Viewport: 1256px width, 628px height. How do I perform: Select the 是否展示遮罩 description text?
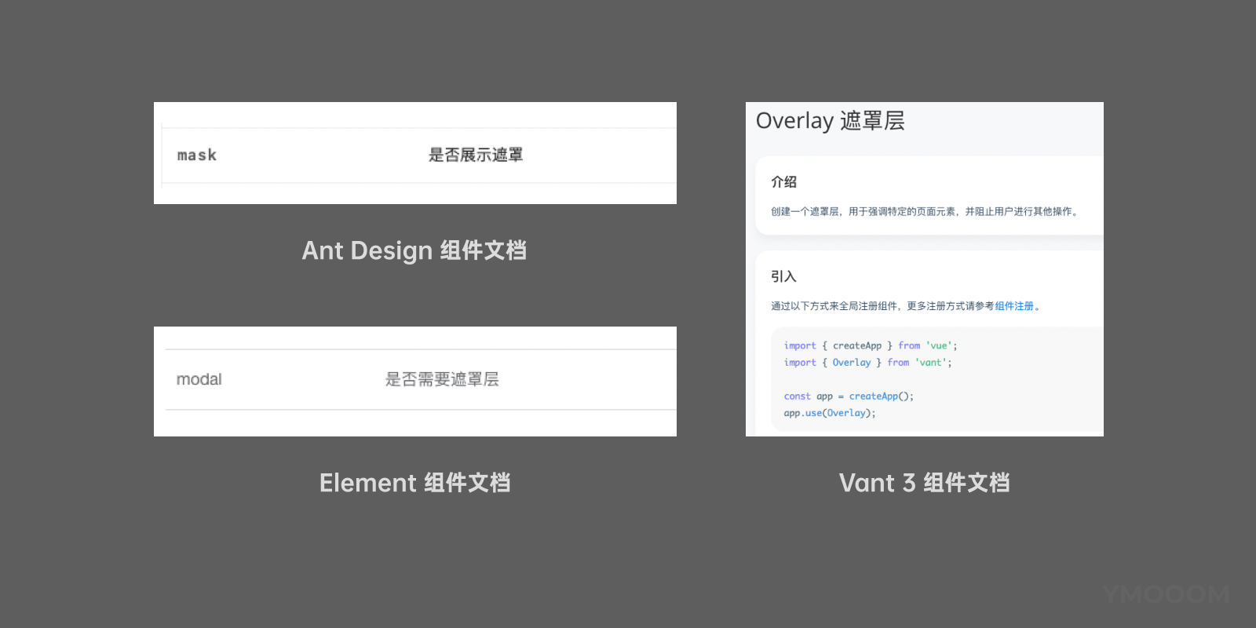coord(476,155)
